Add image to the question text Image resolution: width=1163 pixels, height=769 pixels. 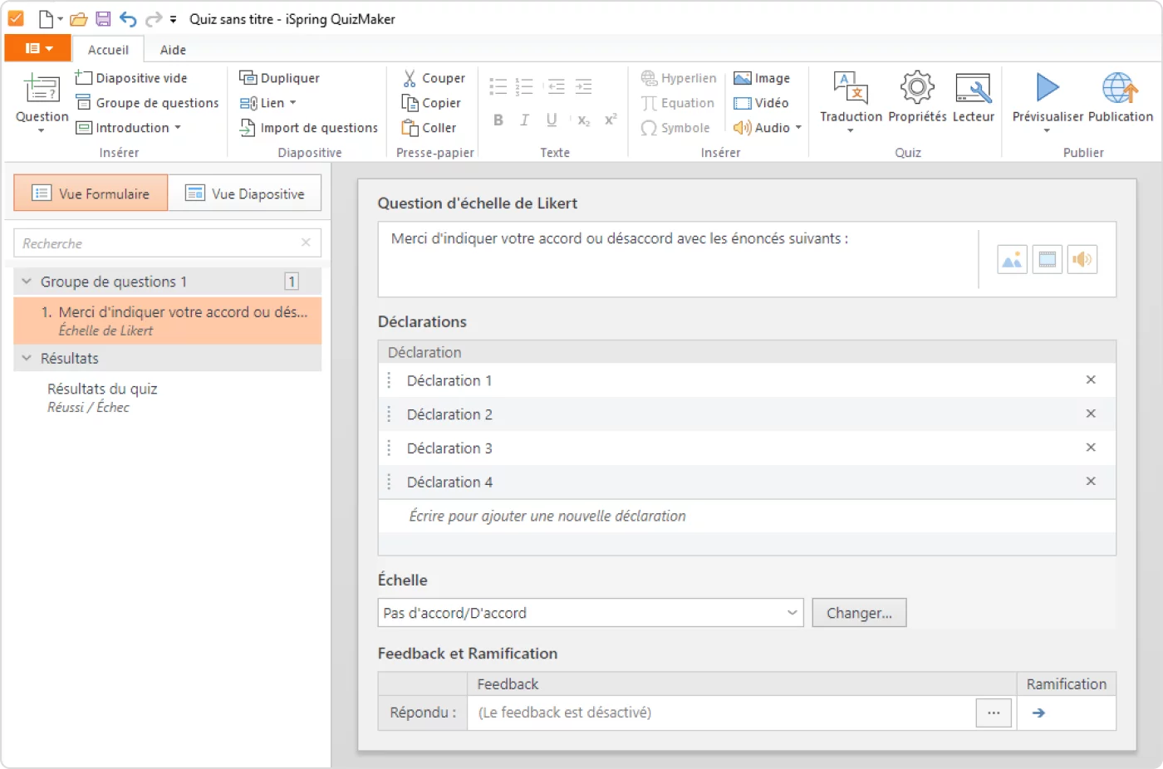[1012, 260]
